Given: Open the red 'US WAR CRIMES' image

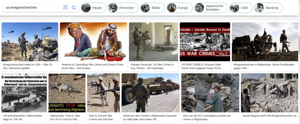Looking at the screenshot, I should pos(205,42).
